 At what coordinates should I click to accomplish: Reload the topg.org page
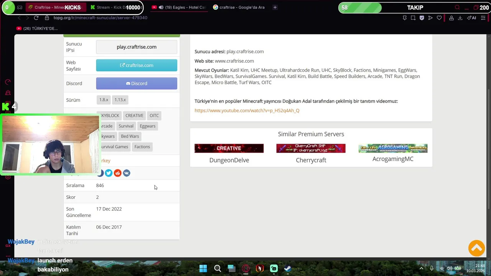(x=36, y=18)
